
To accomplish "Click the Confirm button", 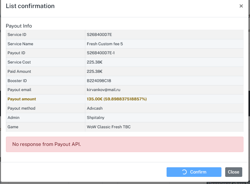I will click(x=194, y=172).
